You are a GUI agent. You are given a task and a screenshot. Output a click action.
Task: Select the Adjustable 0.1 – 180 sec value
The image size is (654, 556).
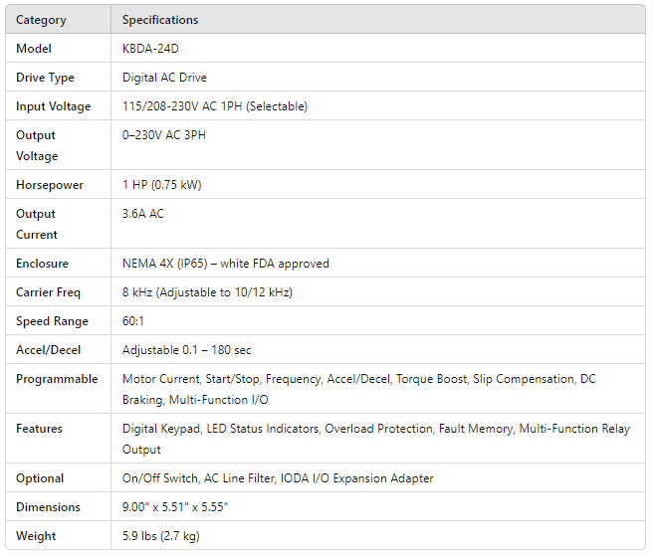(x=186, y=350)
